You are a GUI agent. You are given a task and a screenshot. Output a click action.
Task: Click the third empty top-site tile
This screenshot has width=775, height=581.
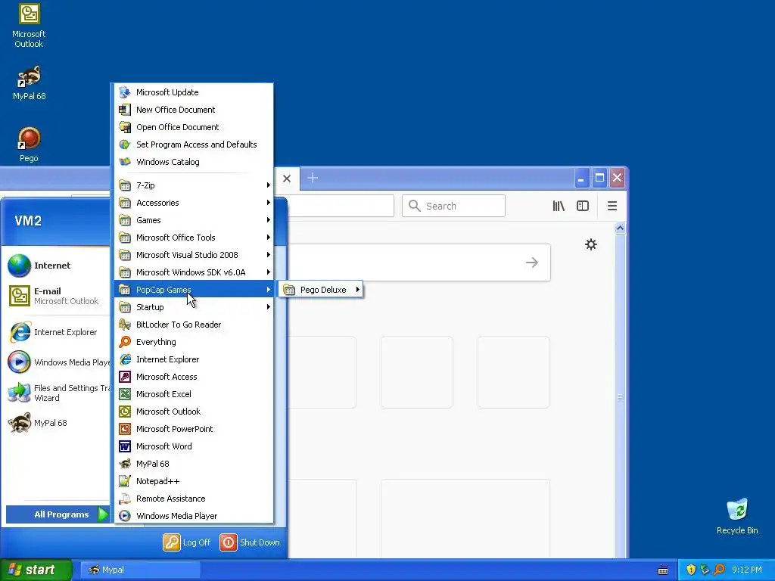click(514, 372)
